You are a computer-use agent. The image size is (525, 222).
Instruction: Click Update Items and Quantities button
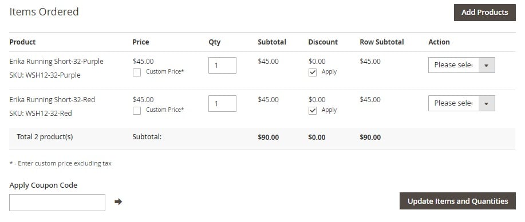(457, 201)
